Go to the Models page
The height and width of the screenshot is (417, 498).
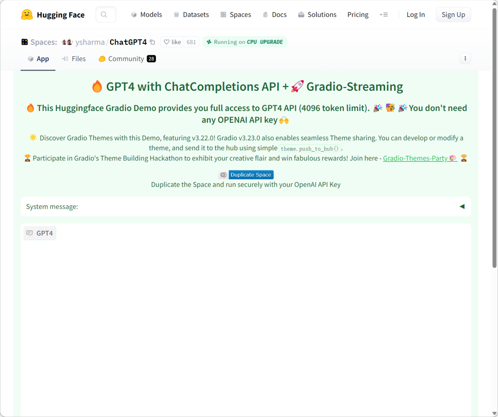click(146, 15)
